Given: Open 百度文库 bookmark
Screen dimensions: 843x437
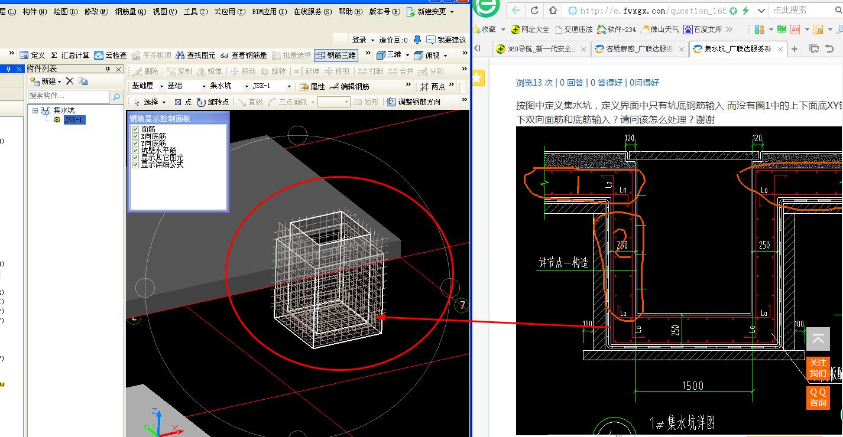Looking at the screenshot, I should (702, 29).
